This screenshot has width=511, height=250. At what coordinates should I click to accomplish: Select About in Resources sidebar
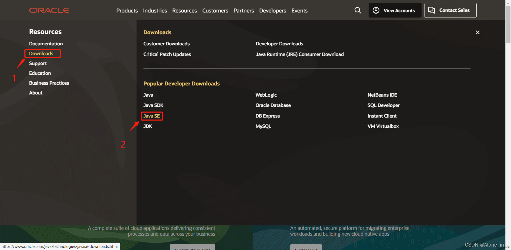[36, 93]
